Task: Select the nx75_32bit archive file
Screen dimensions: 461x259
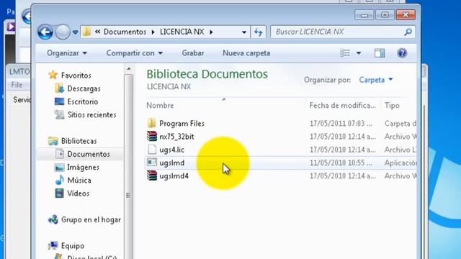Action: (176, 137)
